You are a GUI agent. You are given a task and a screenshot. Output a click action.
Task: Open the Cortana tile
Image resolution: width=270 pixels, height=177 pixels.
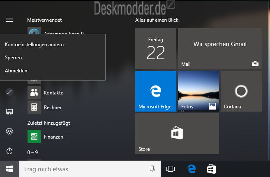click(x=241, y=91)
